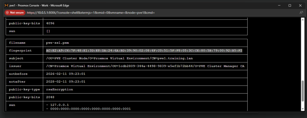Click the public-key-bits value 4096
Screen dimensions: 307x118
point(50,23)
